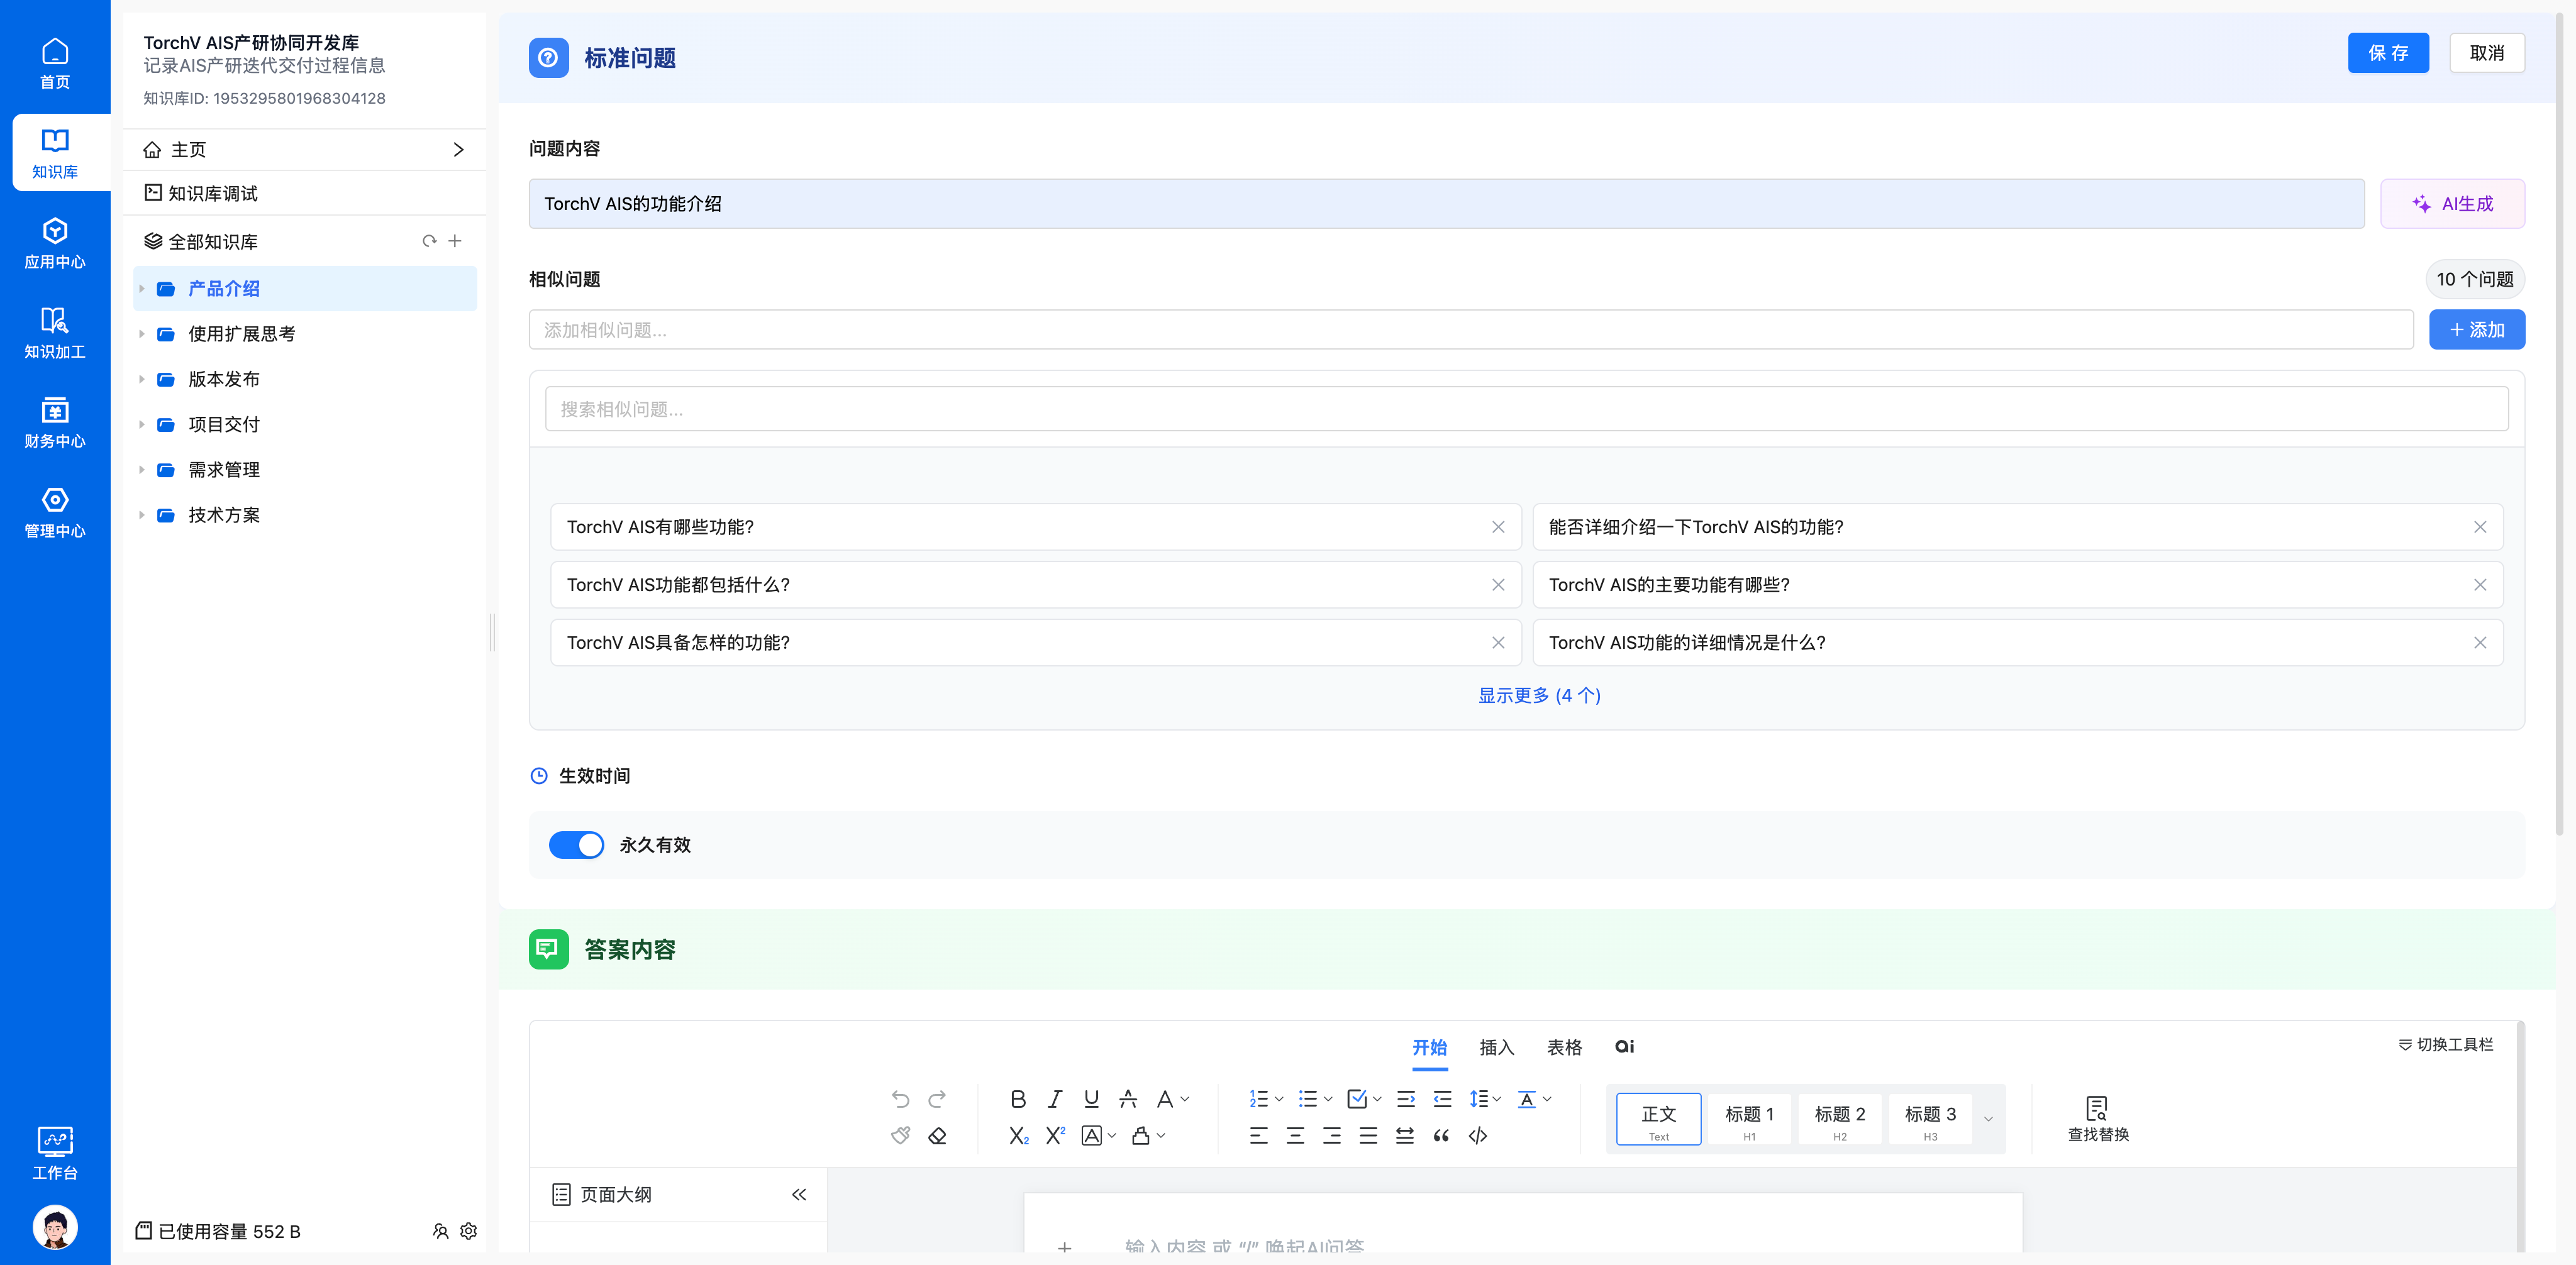Click the 保存 button
2576x1265 pixels.
pyautogui.click(x=2388, y=53)
